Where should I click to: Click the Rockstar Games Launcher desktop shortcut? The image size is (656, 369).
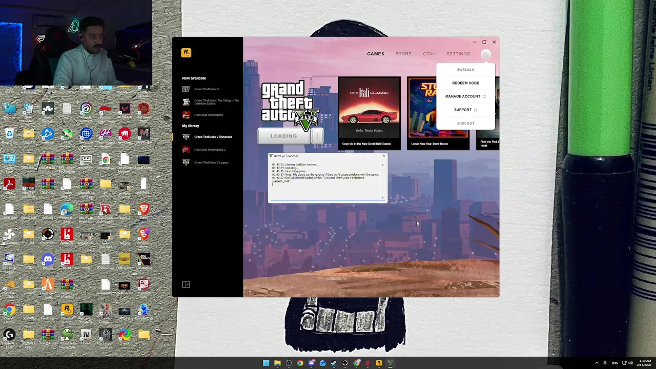click(67, 312)
